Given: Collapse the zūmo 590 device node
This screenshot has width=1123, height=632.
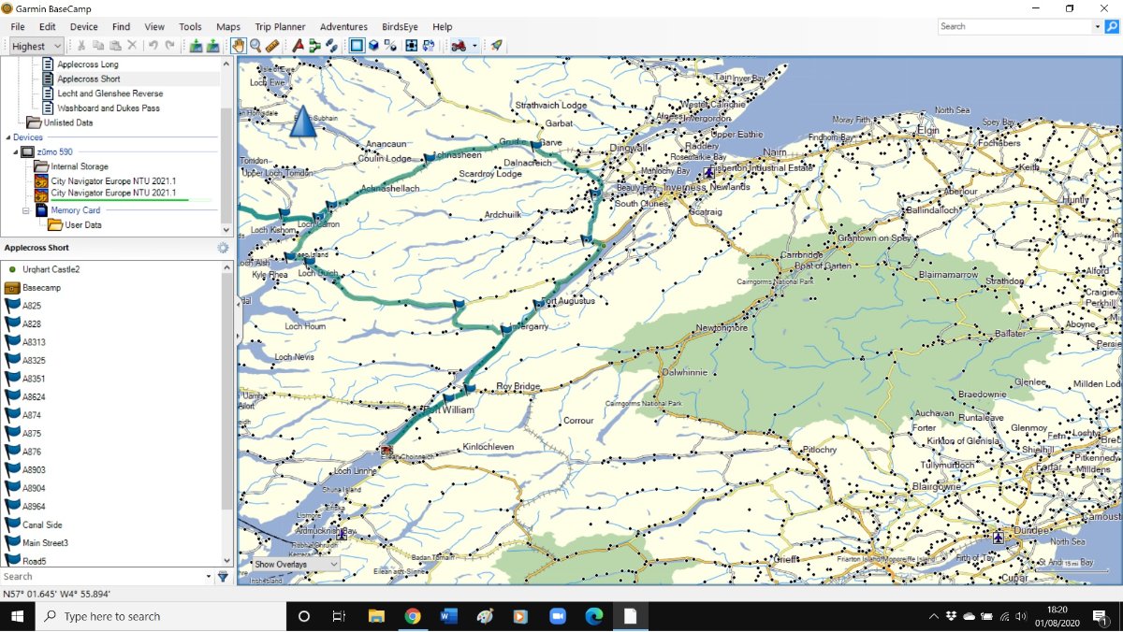Looking at the screenshot, I should [x=15, y=151].
